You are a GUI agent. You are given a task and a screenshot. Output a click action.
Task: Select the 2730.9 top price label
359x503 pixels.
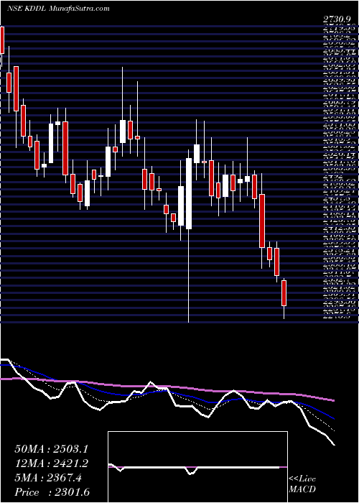(337, 20)
